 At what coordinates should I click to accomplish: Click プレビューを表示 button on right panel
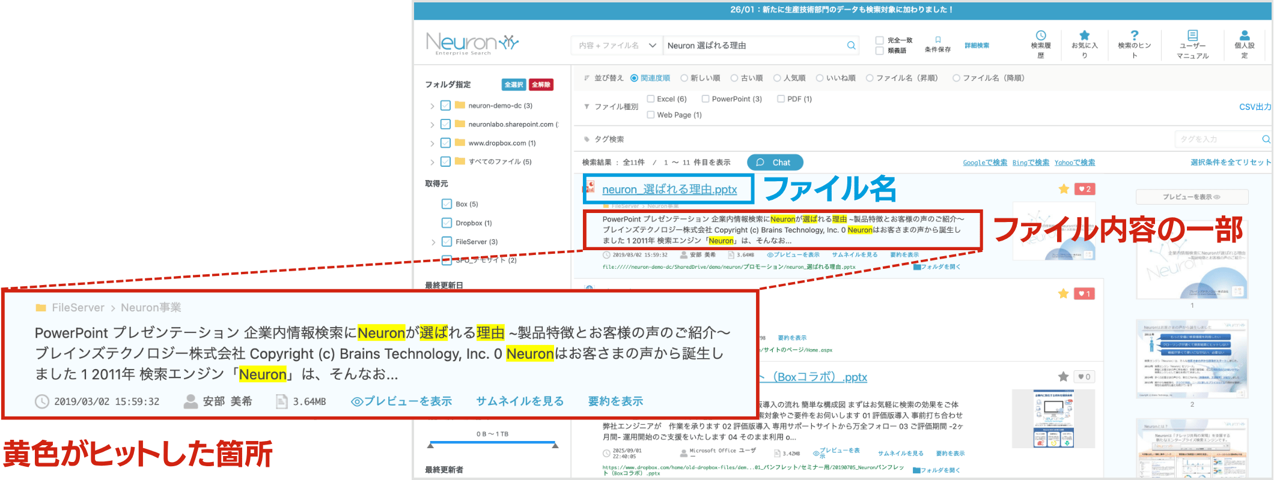1192,197
